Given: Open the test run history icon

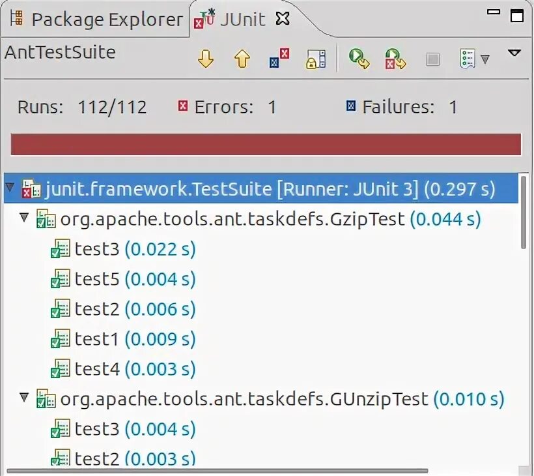Looking at the screenshot, I should click(x=468, y=59).
